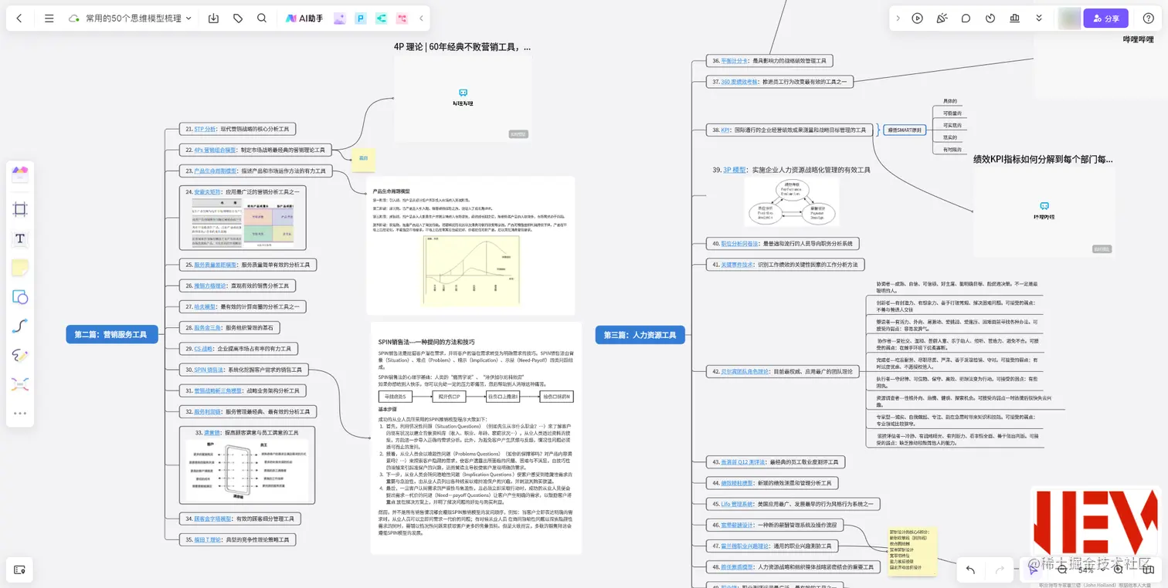Click the 遵循SMART原则 node
The image size is (1168, 588).
[905, 130]
